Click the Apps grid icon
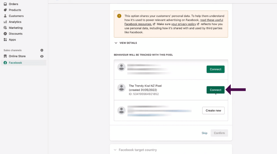277x154 pixels. (5, 40)
